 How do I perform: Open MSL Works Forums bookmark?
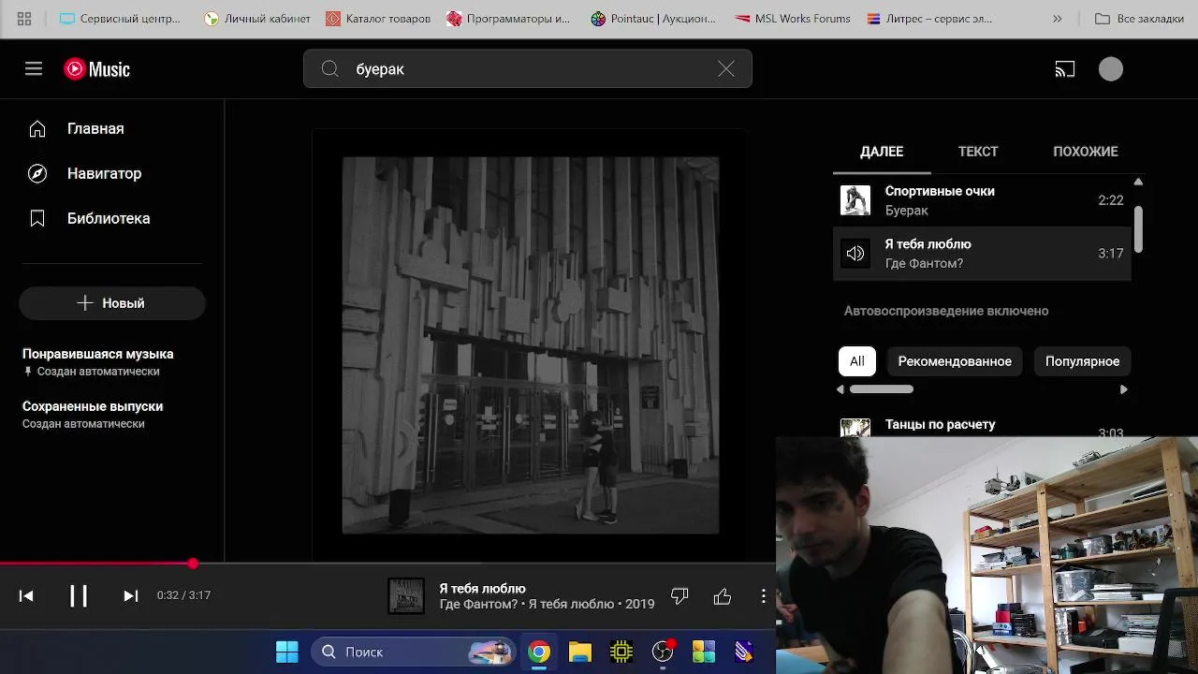792,19
